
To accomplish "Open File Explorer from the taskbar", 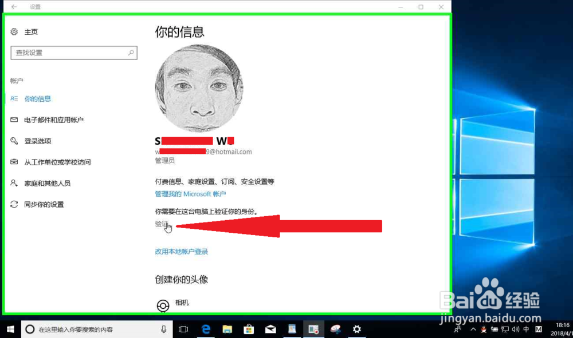I will point(227,329).
